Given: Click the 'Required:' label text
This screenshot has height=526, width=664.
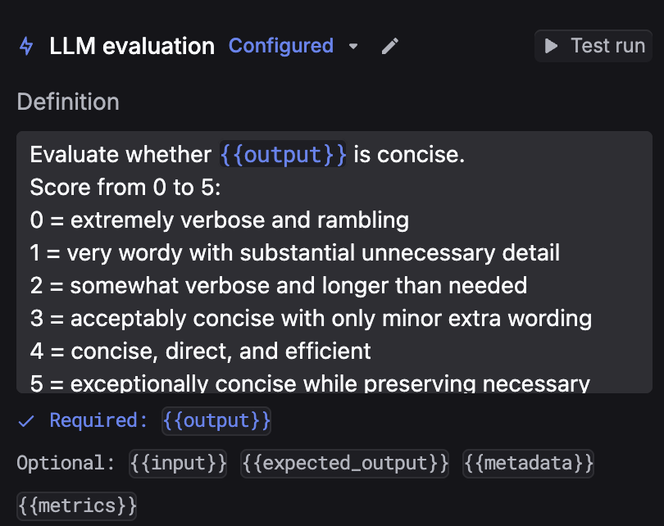Looking at the screenshot, I should (x=99, y=421).
